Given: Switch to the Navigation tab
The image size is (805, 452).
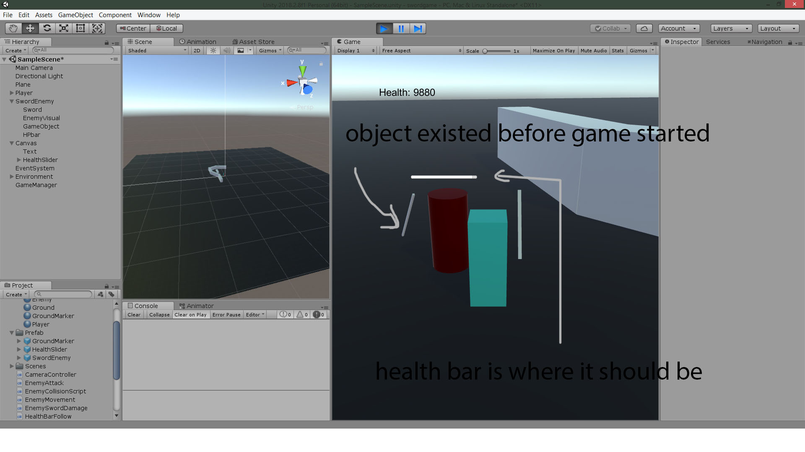Looking at the screenshot, I should pyautogui.click(x=764, y=42).
